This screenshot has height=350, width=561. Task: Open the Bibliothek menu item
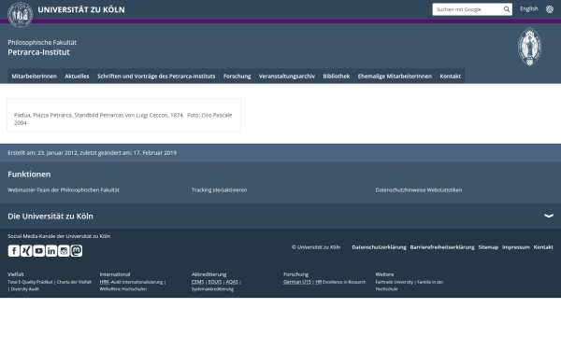click(x=337, y=77)
